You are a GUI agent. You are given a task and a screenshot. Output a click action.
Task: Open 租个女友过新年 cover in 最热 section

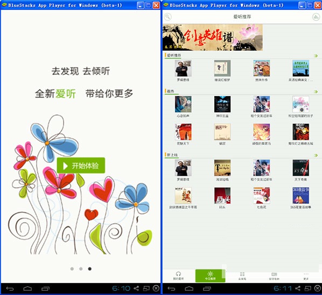261,104
